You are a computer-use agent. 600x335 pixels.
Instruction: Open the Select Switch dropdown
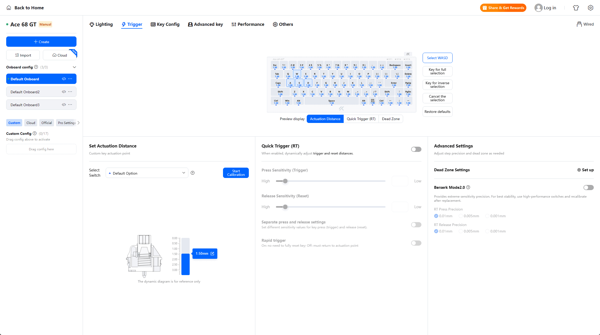(x=147, y=173)
